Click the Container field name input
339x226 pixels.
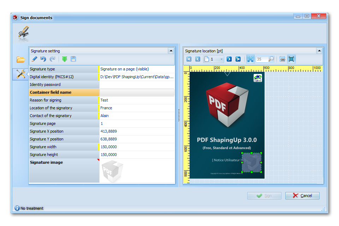point(137,92)
